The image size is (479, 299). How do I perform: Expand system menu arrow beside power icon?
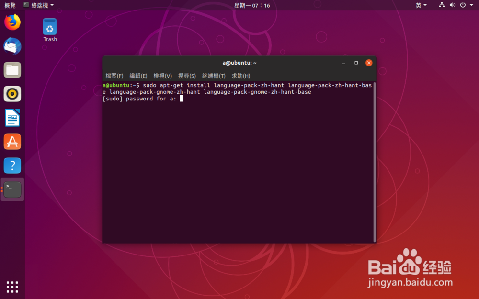tap(471, 5)
